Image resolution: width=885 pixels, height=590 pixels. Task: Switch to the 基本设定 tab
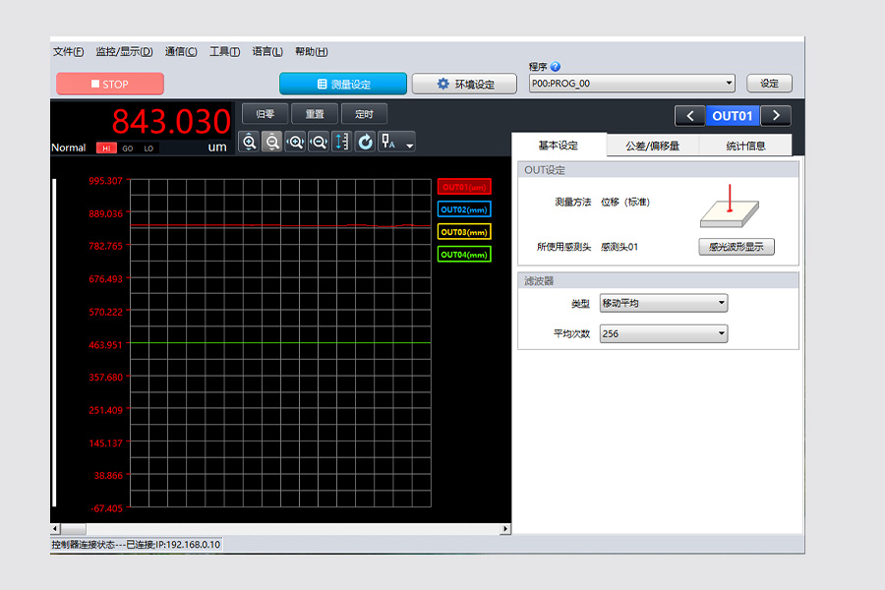click(559, 146)
